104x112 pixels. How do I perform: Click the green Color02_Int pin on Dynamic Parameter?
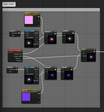(21, 56)
